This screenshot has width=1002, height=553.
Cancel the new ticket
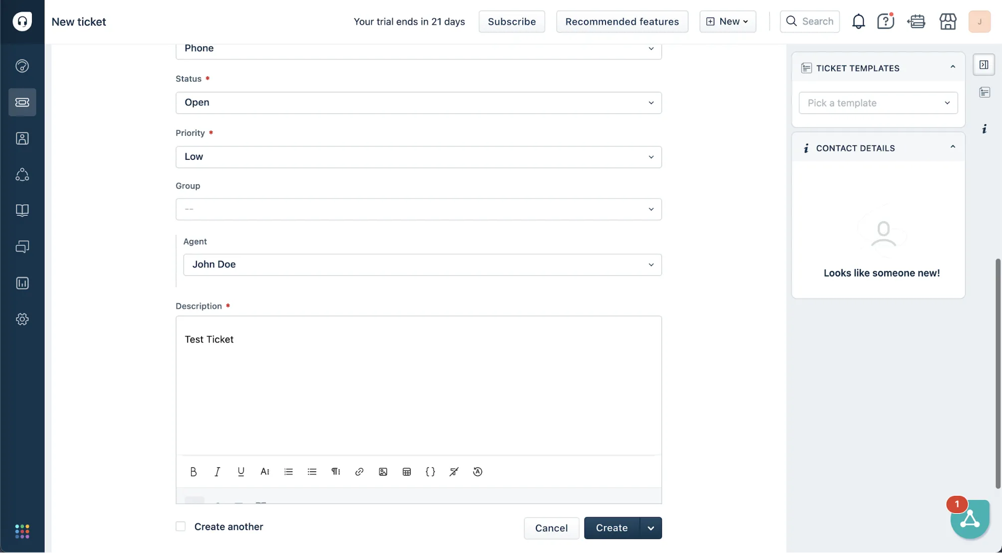(551, 528)
